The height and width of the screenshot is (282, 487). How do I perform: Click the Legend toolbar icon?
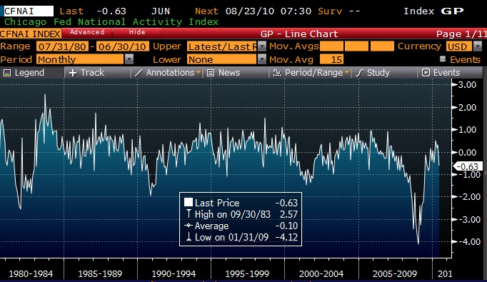coord(7,73)
